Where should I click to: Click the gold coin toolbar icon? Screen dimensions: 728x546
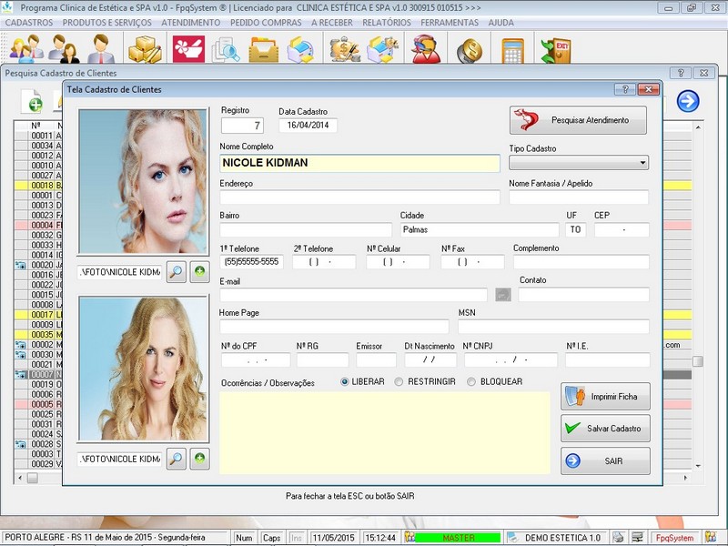tap(470, 48)
